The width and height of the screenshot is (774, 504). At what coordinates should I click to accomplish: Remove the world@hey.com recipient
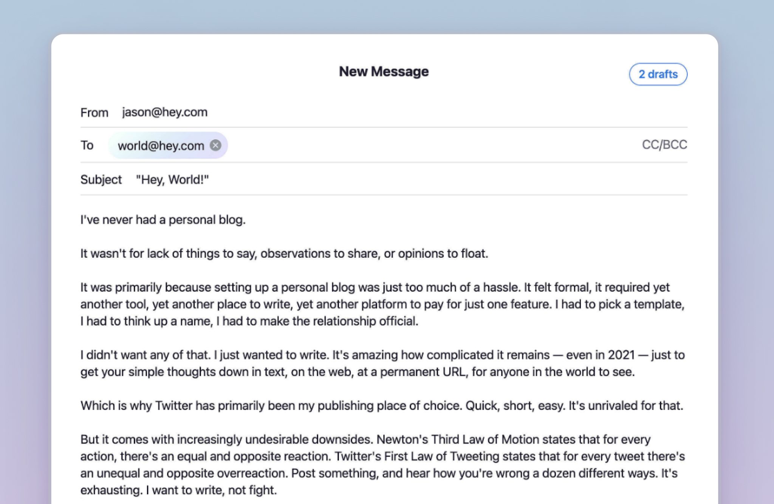tap(215, 145)
